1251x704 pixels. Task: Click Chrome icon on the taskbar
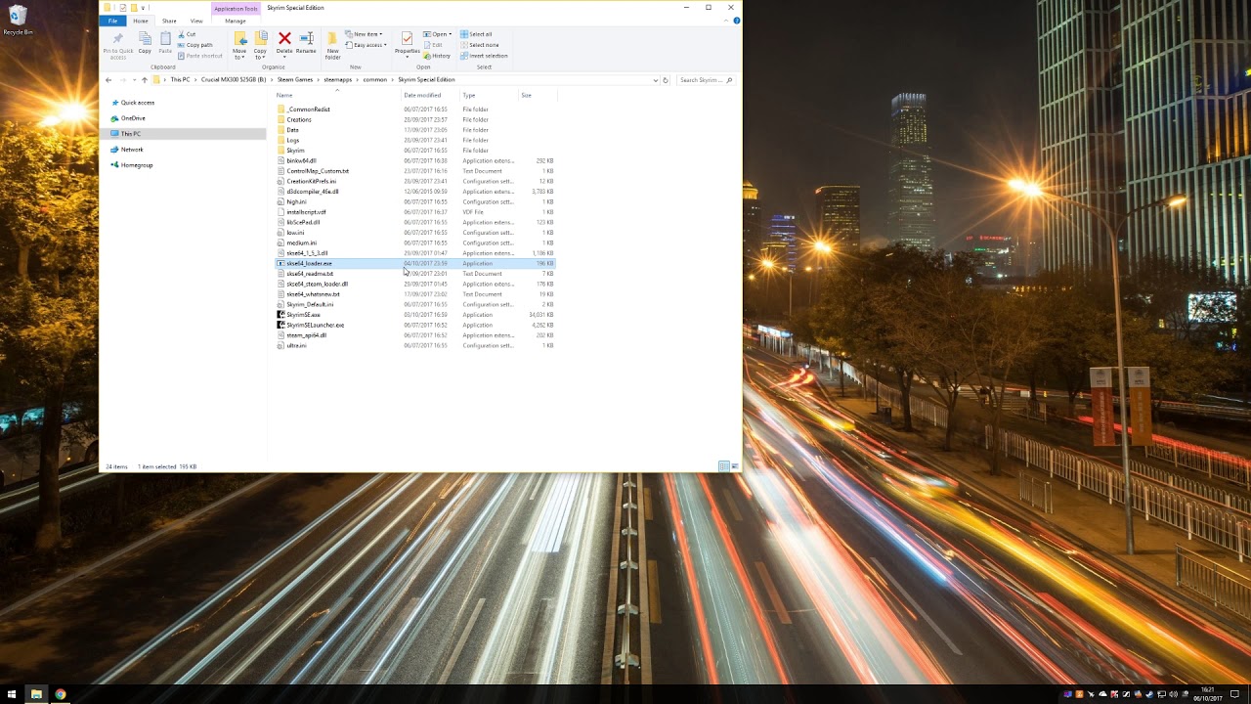point(61,694)
